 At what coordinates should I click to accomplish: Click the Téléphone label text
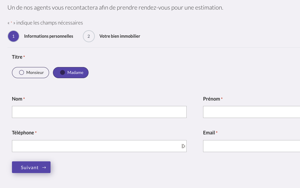[23, 133]
